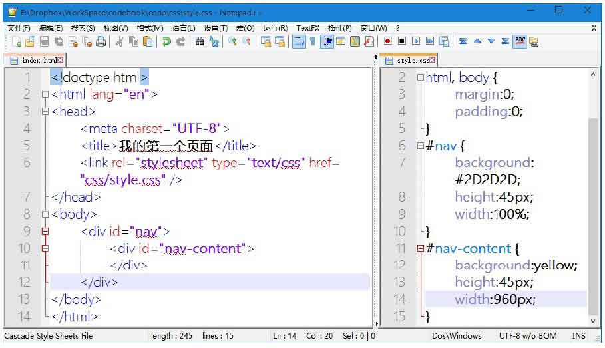Collapse the div nav-content fold at line 10

pos(45,248)
